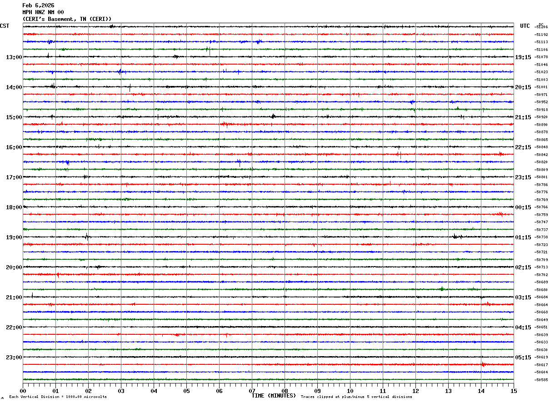The image size is (550, 403).
Task: Click the DC offset value -50952
Action: [541, 102]
